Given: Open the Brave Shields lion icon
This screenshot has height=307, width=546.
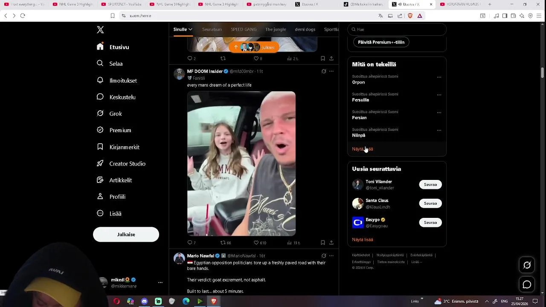Looking at the screenshot, I should click(x=410, y=16).
